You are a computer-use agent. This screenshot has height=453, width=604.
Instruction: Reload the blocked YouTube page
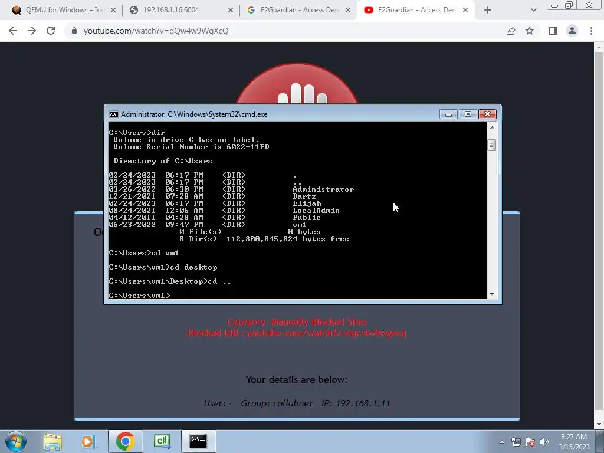coord(51,31)
